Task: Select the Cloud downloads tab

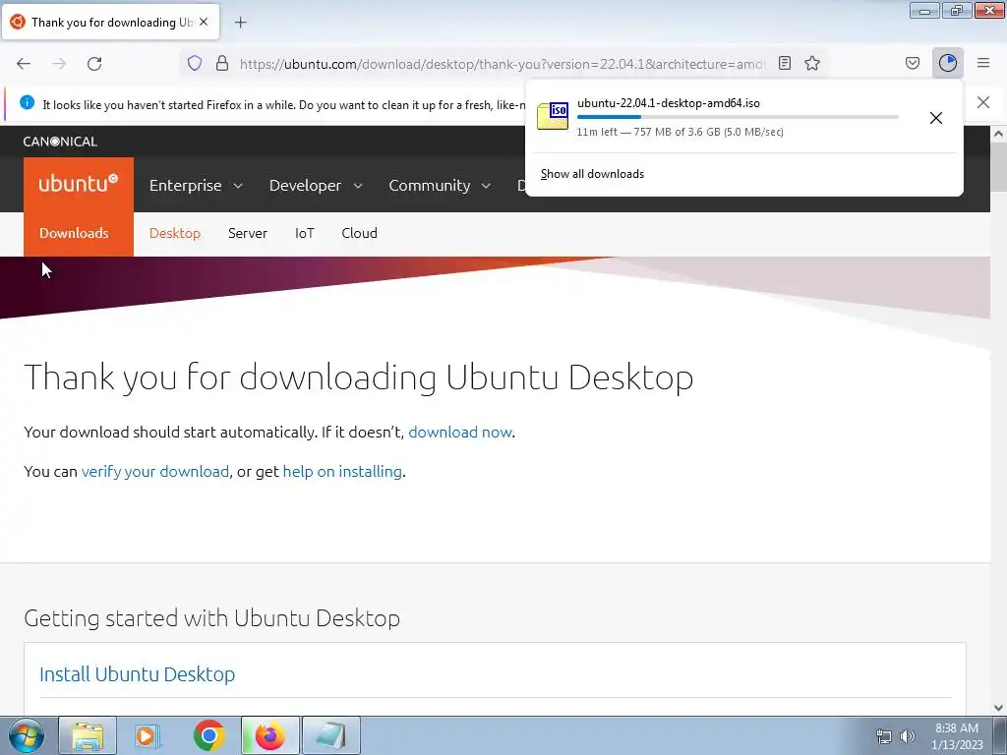Action: [359, 233]
